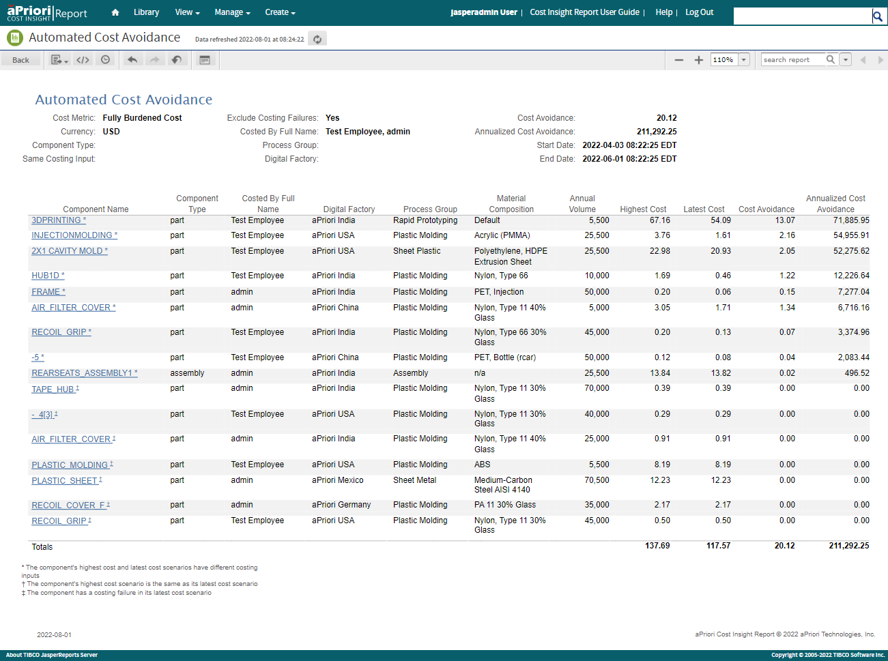
Task: Open the View menu
Action: tap(187, 12)
